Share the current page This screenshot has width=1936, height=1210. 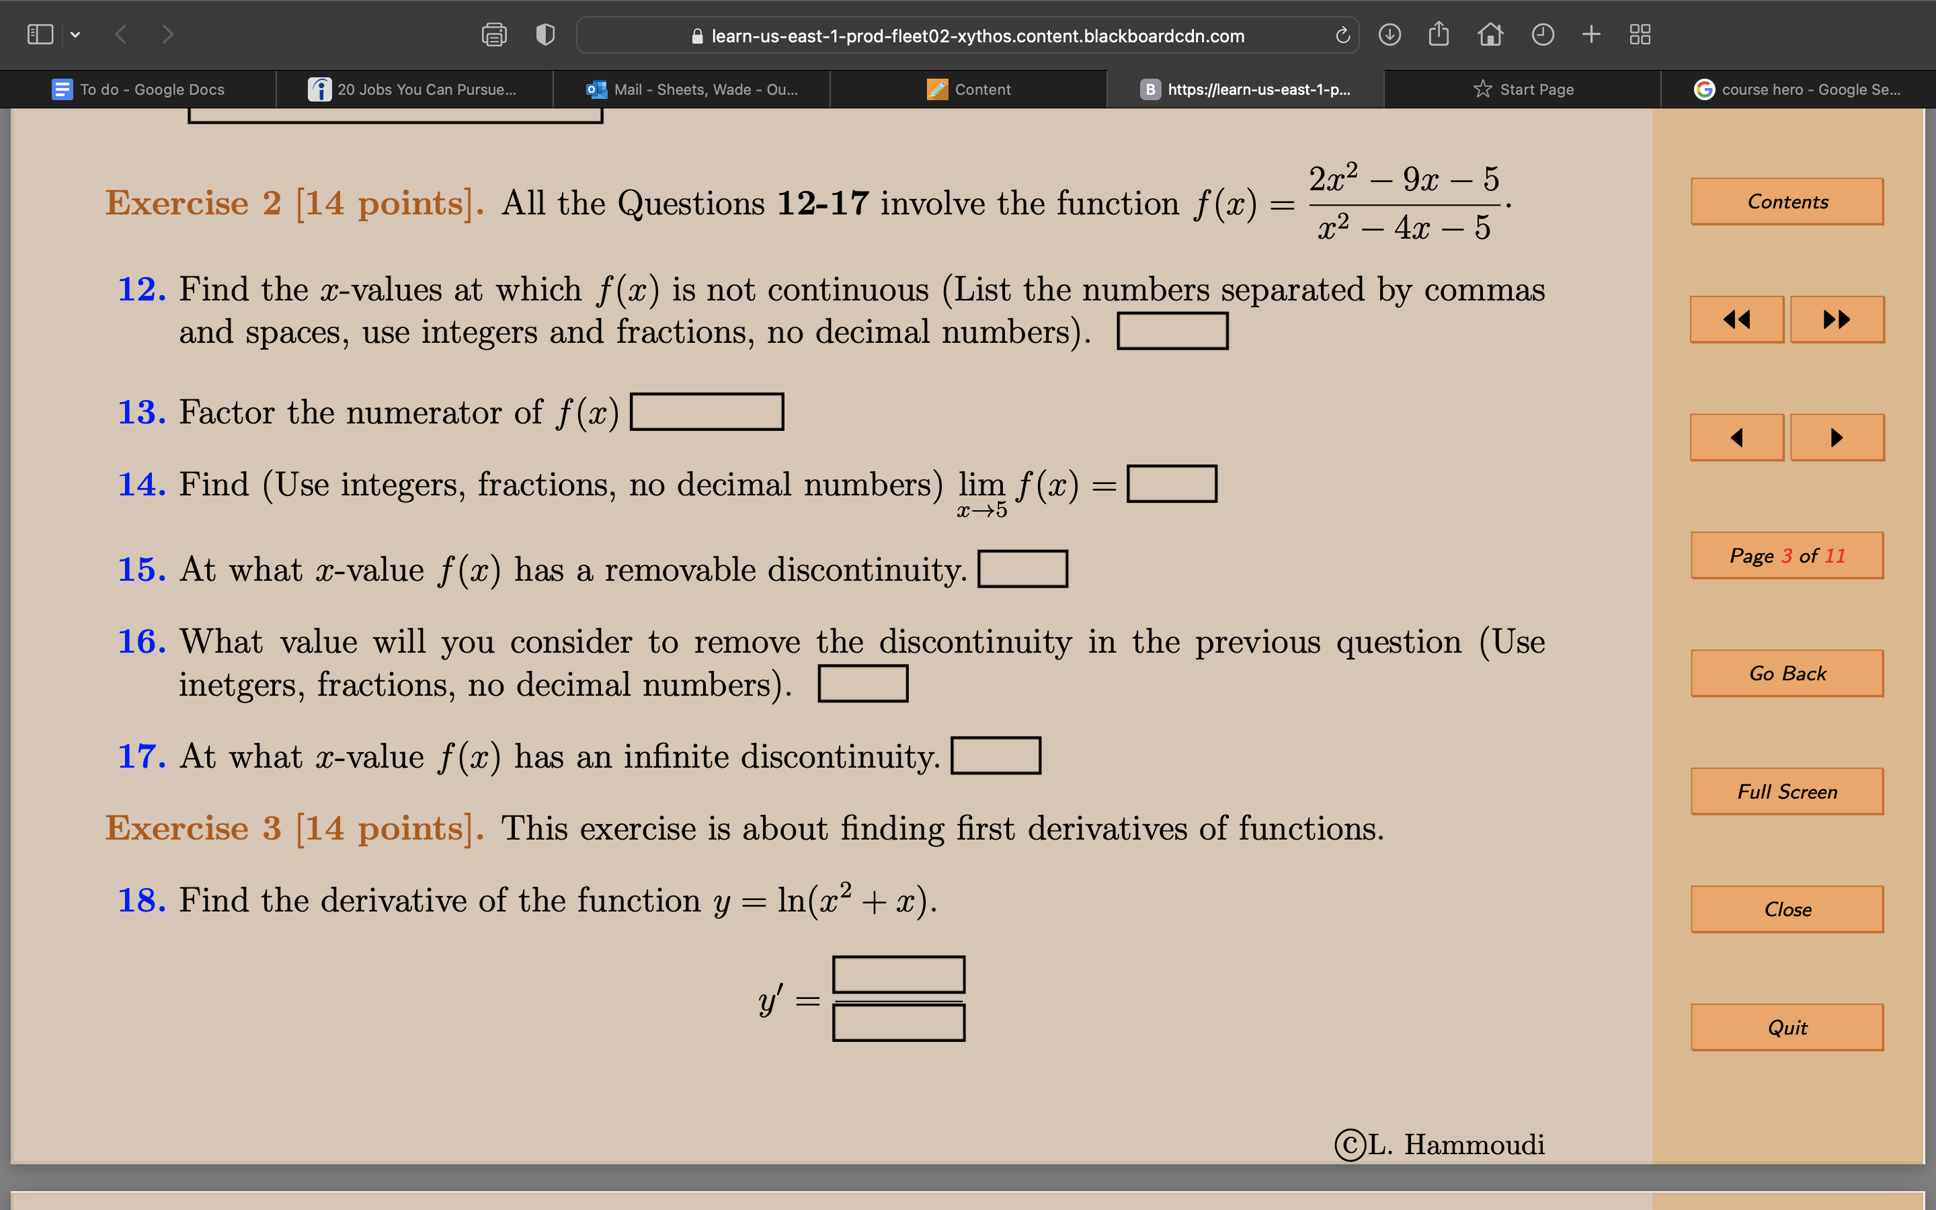click(x=1440, y=34)
